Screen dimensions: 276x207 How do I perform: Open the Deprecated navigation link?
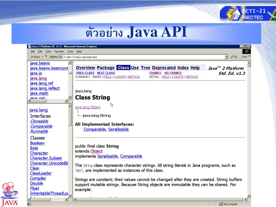click(x=164, y=68)
